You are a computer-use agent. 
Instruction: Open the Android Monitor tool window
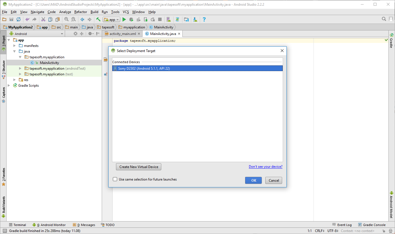[49, 225]
